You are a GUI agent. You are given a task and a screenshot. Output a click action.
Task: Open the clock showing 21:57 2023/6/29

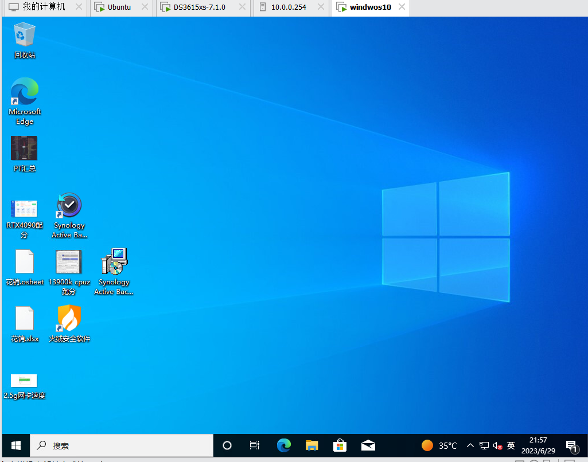[x=538, y=445]
